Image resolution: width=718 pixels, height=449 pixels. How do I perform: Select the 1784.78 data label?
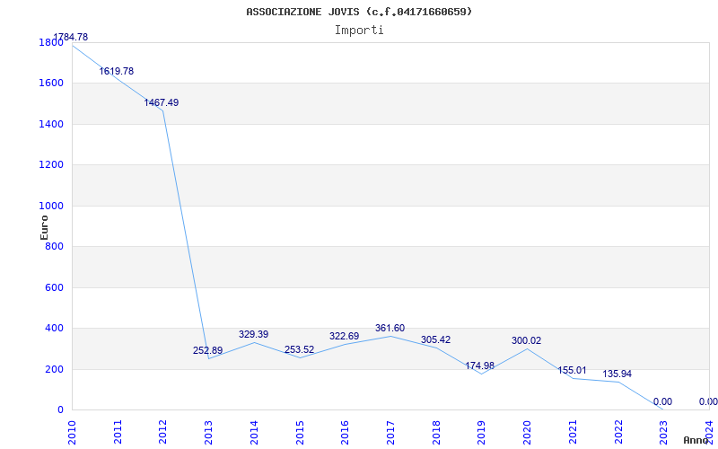tap(71, 37)
